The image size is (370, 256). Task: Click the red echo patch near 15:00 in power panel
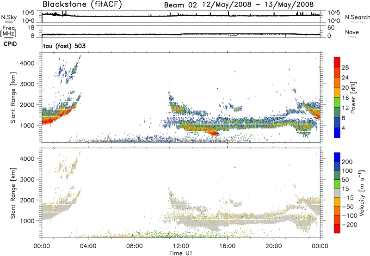tap(214, 133)
